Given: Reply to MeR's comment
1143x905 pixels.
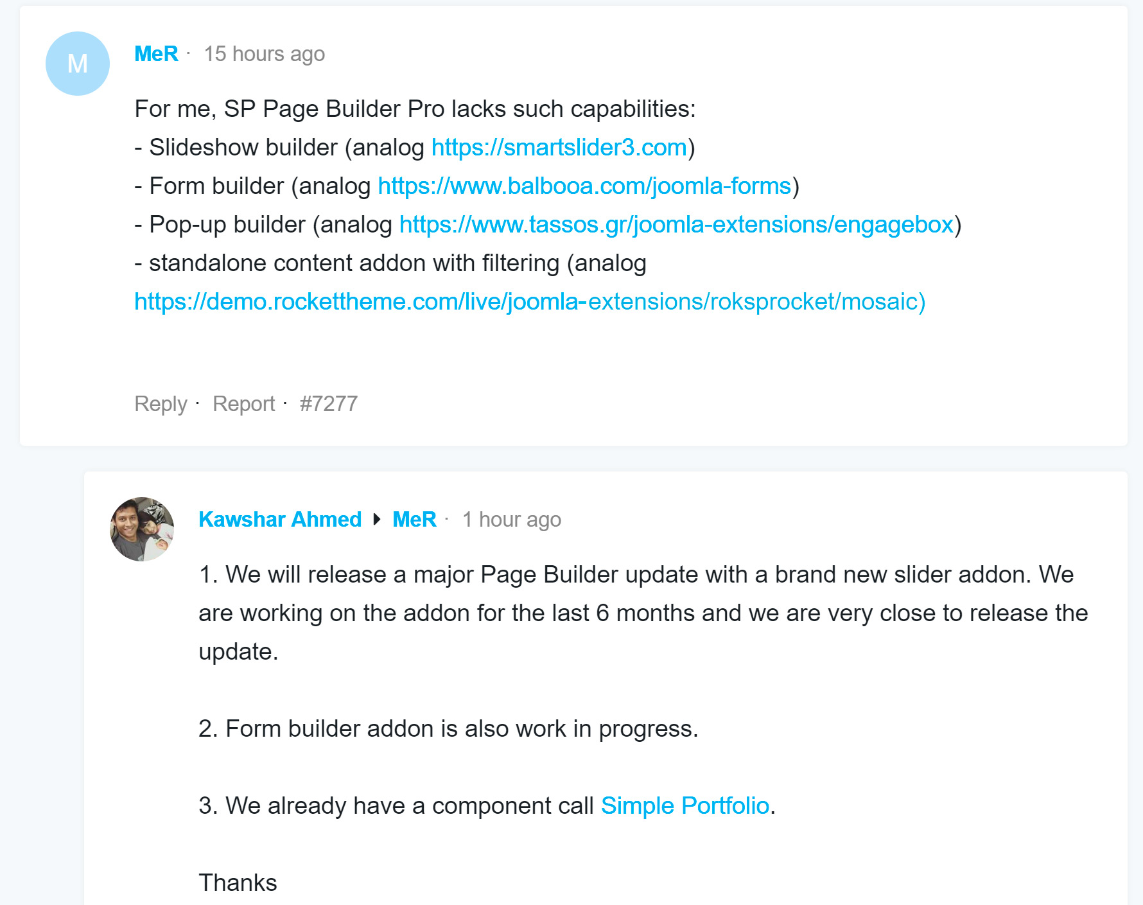Looking at the screenshot, I should click(161, 403).
